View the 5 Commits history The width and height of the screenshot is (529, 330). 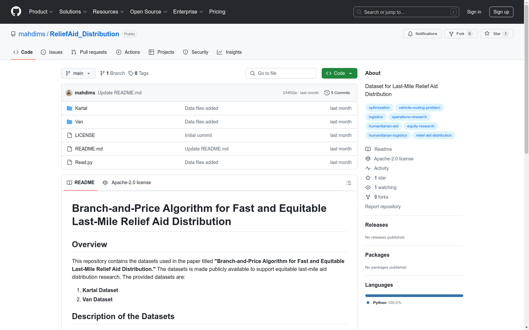(337, 93)
